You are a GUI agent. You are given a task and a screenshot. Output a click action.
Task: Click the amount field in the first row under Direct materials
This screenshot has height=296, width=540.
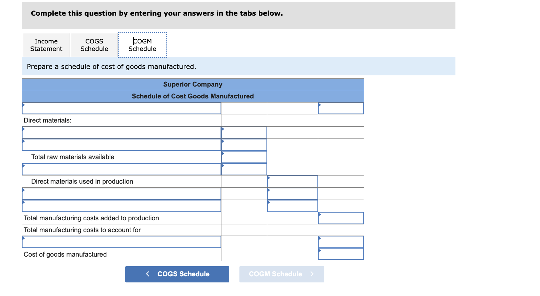[244, 132]
